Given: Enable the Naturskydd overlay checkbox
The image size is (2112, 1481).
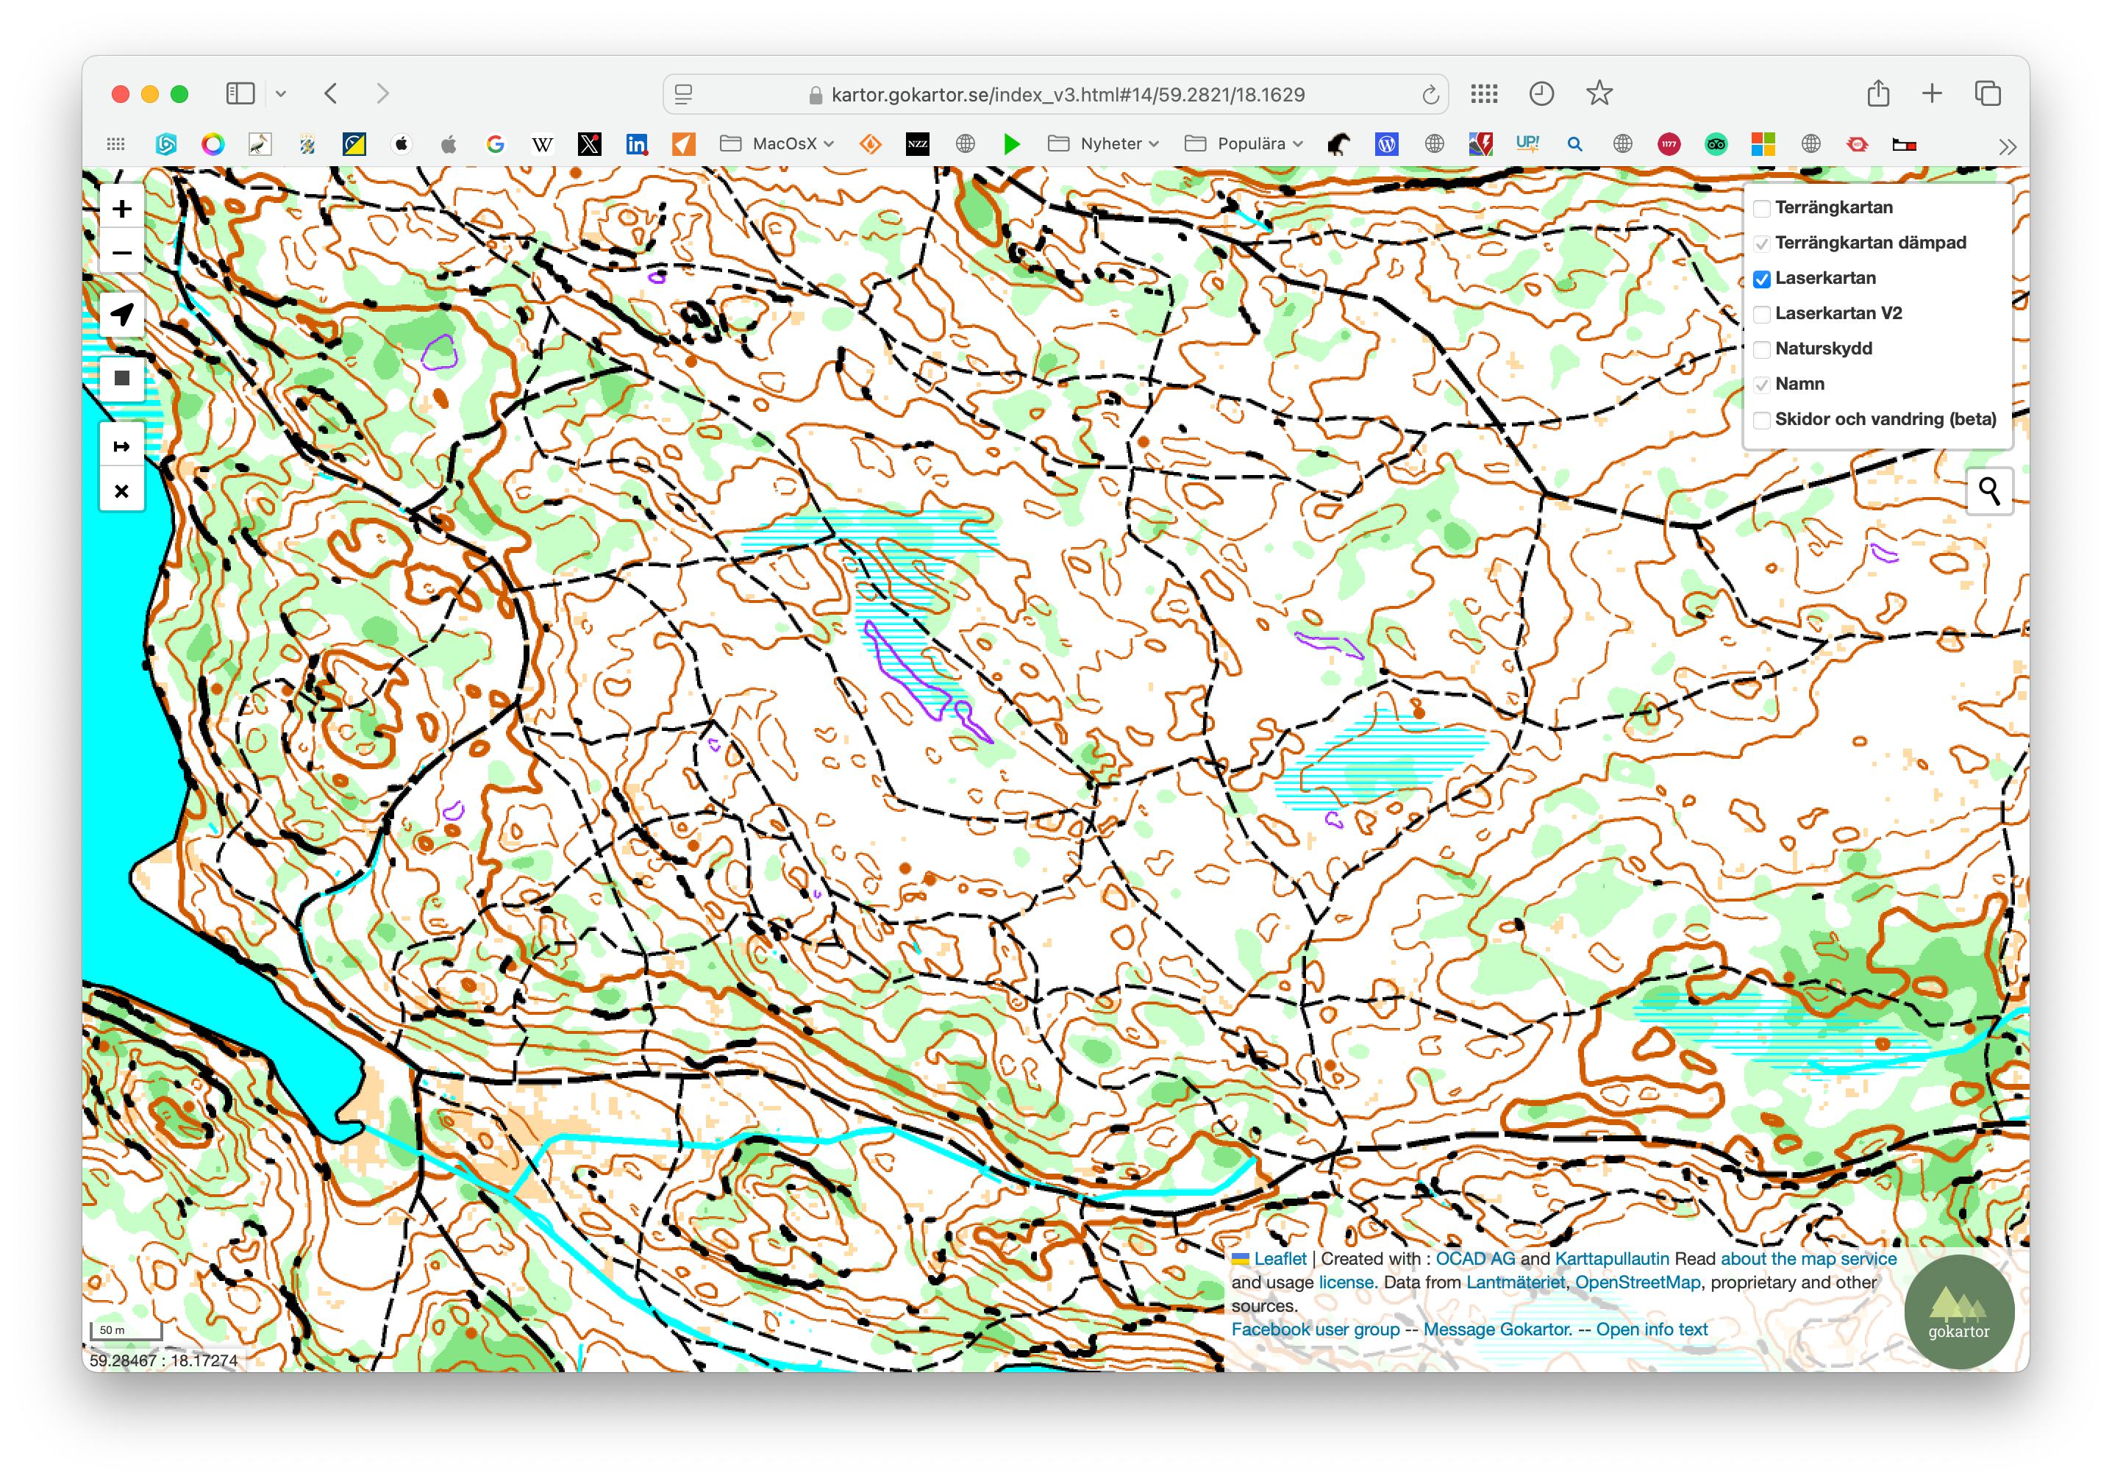Looking at the screenshot, I should (1761, 349).
